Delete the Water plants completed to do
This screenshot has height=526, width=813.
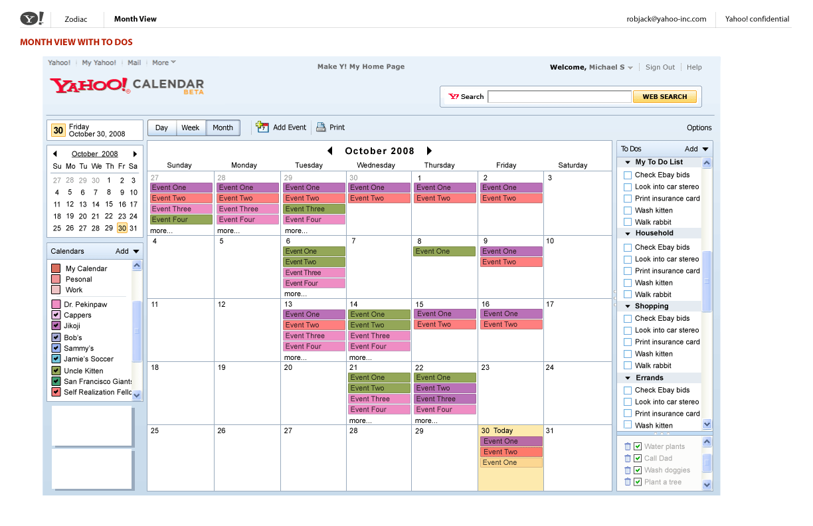pos(628,446)
